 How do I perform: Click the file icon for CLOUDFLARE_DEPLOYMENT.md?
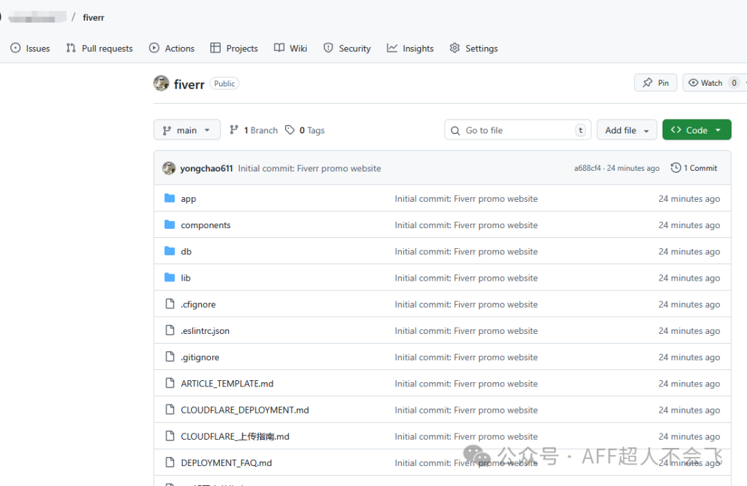169,409
